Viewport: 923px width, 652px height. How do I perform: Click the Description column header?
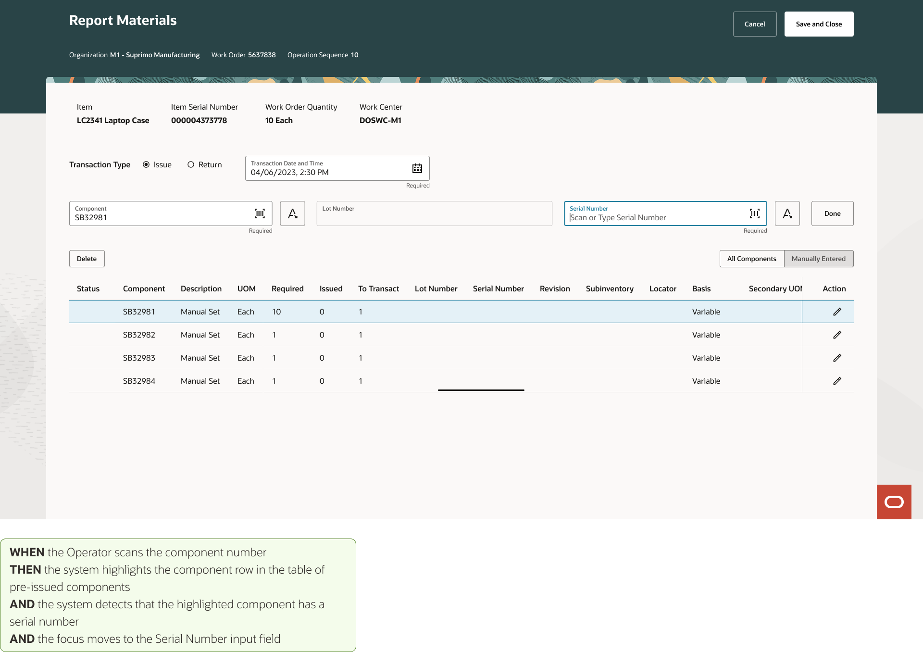(x=201, y=288)
